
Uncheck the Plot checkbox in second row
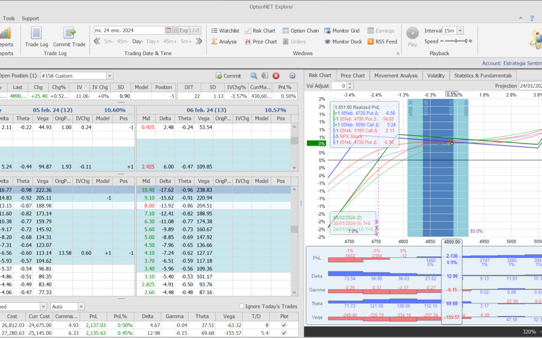click(285, 333)
